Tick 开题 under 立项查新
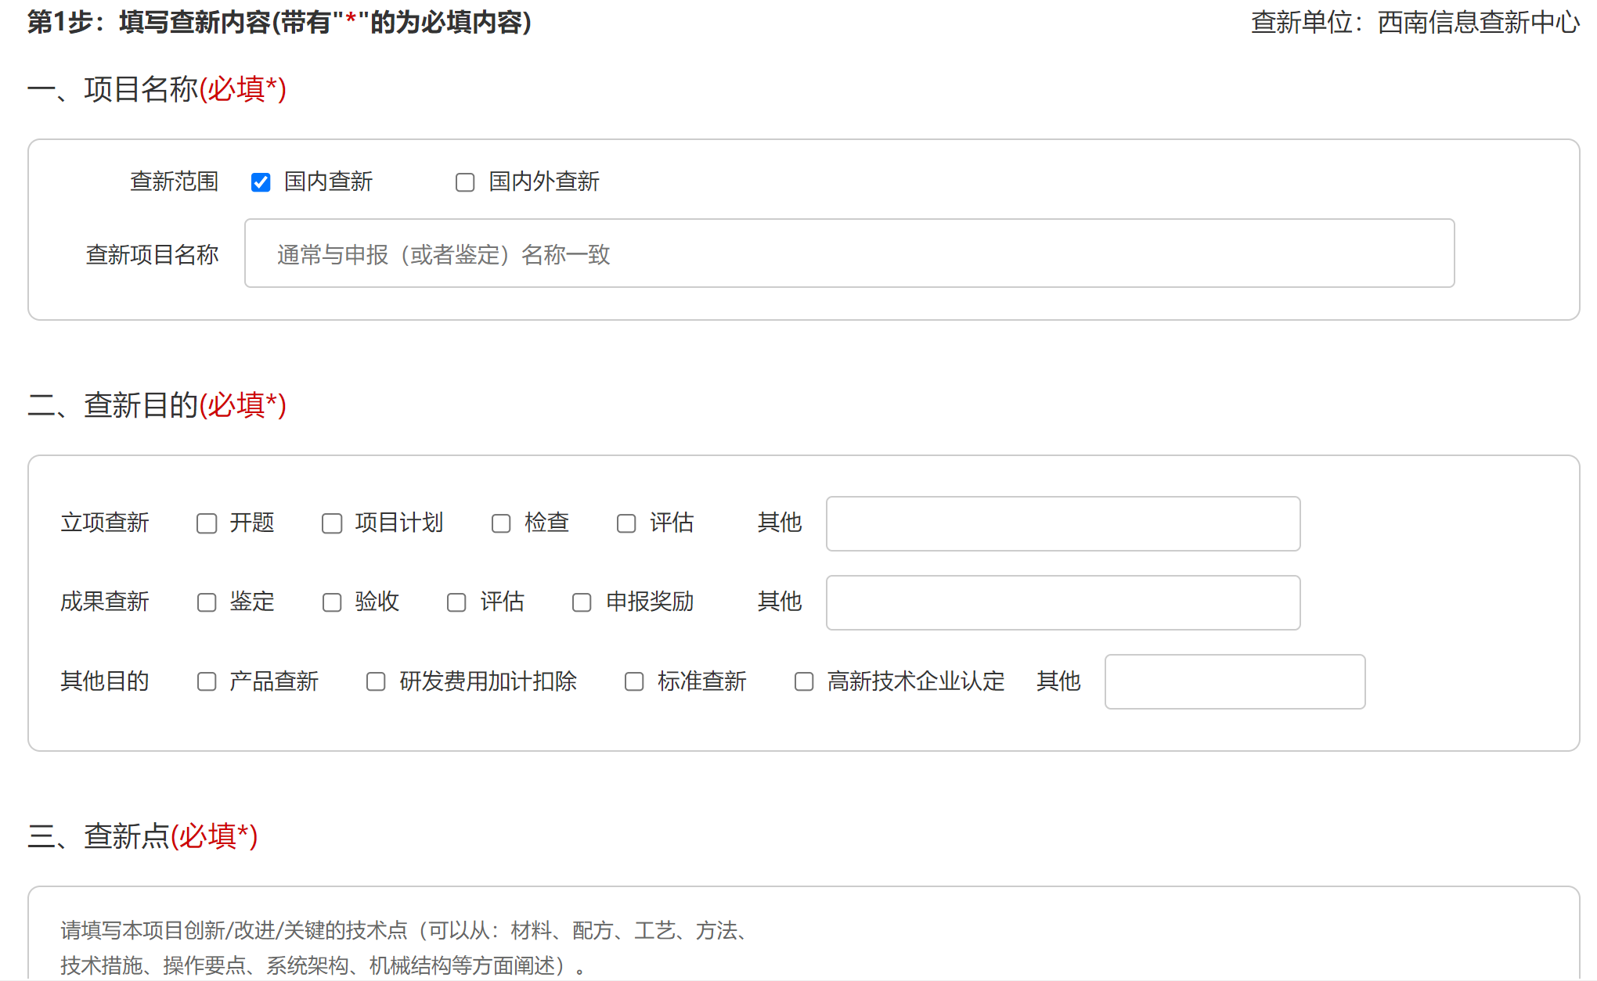Image resolution: width=1597 pixels, height=981 pixels. [207, 523]
